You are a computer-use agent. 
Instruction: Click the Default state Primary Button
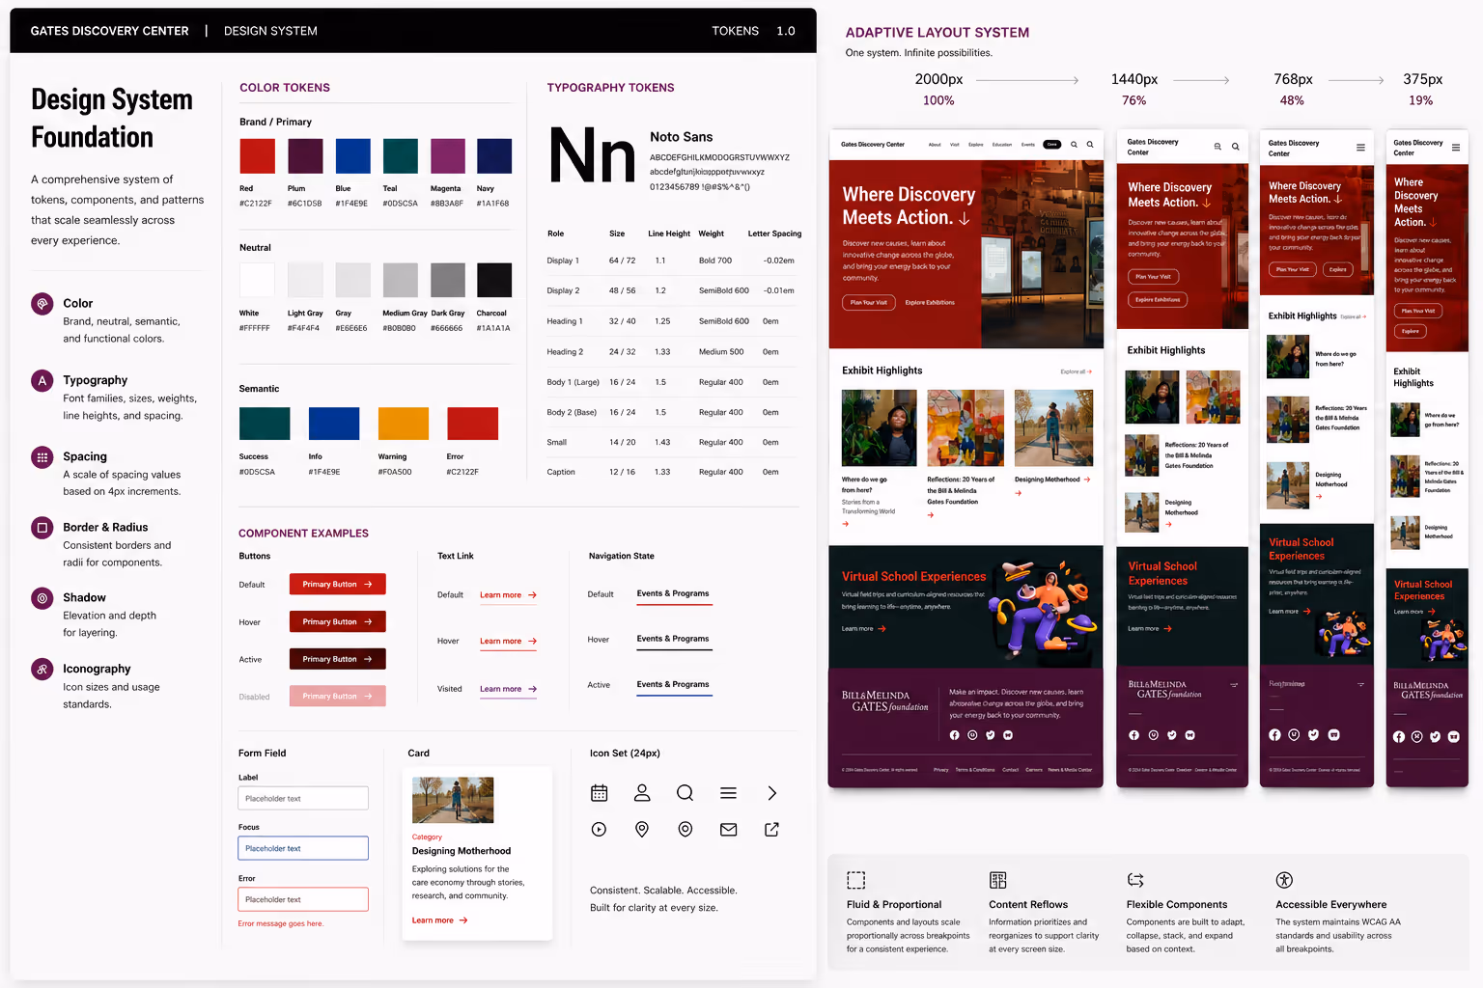(338, 585)
